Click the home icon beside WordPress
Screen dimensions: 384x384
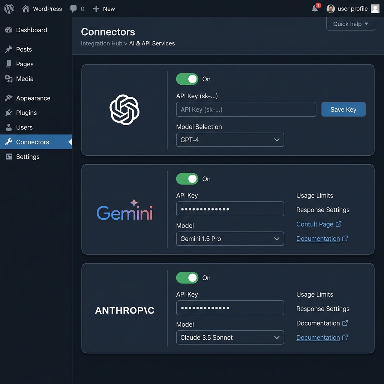(26, 9)
